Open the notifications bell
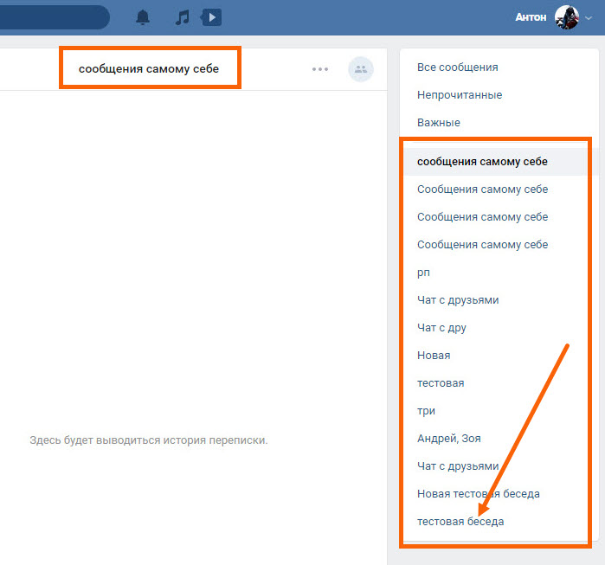 click(x=143, y=17)
